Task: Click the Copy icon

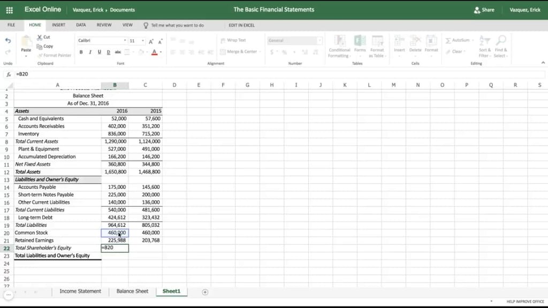Action: click(x=40, y=47)
